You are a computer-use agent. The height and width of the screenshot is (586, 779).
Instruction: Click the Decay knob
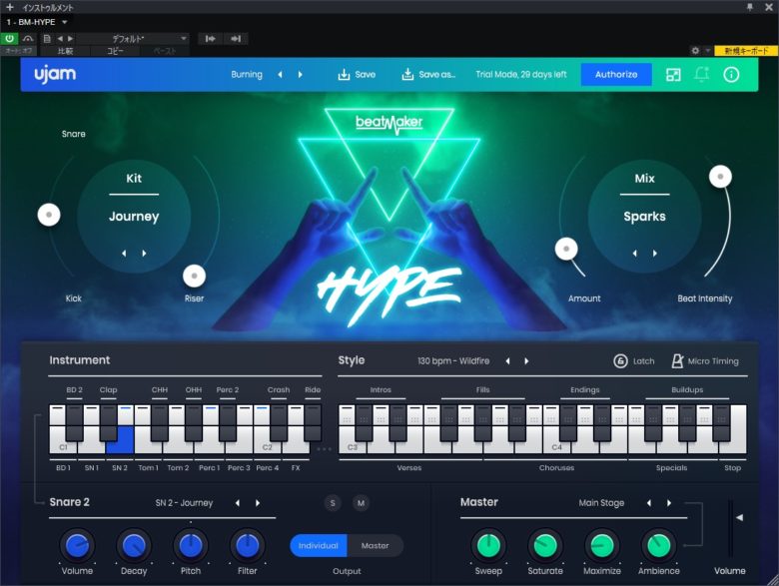point(134,545)
